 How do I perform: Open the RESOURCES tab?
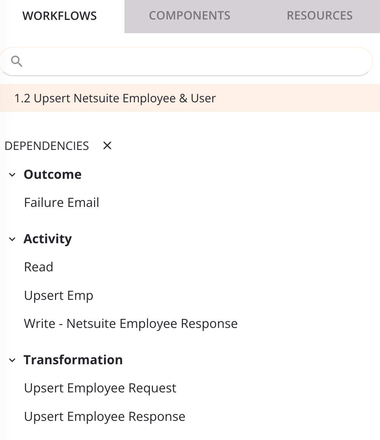[319, 16]
